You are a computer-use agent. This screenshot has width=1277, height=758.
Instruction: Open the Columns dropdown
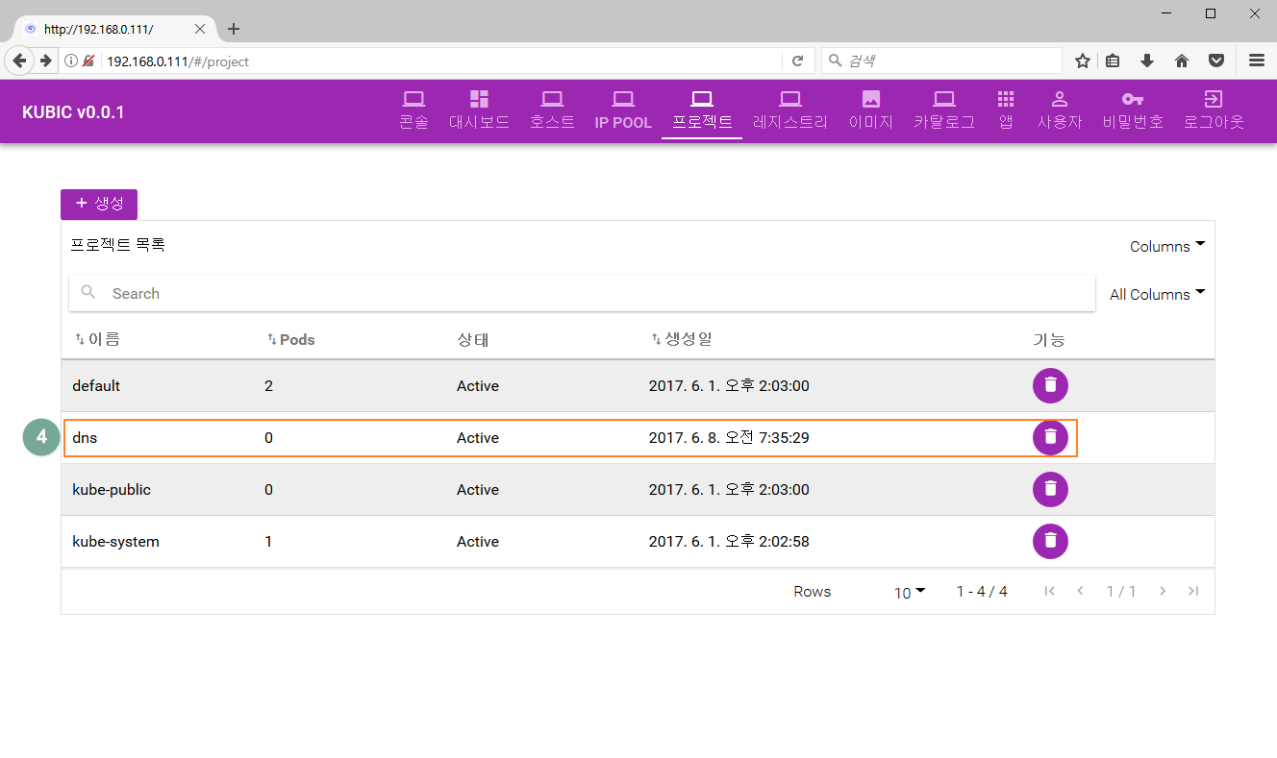coord(1167,246)
